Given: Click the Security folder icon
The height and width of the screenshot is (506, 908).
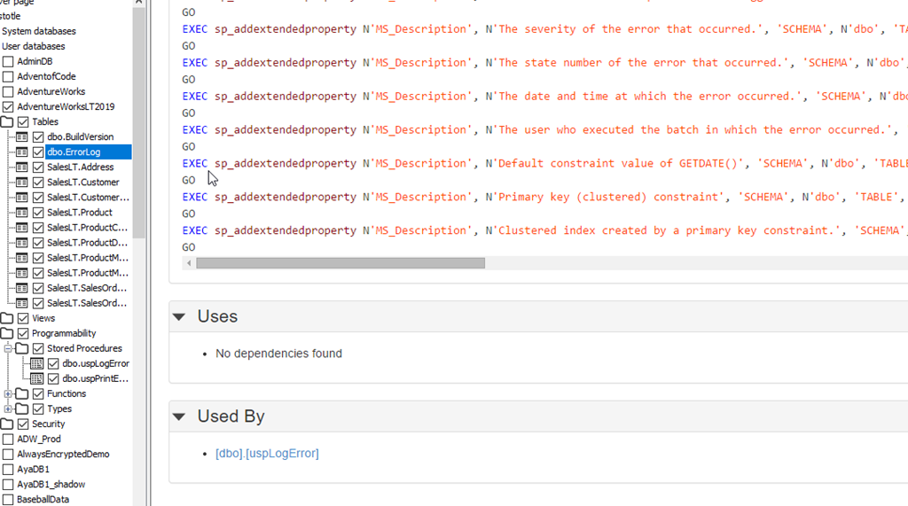Looking at the screenshot, I should 7,424.
